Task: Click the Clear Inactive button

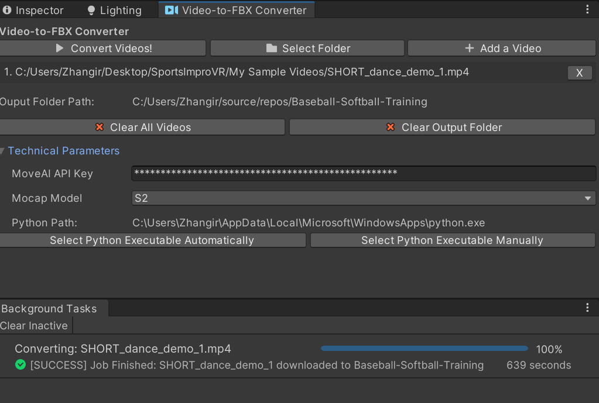Action: pyautogui.click(x=35, y=326)
